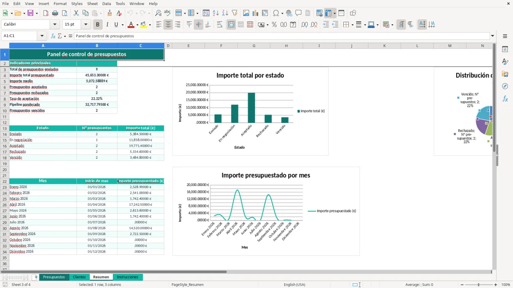Toggle Underline formatting
The image size is (513, 288).
pyautogui.click(x=116, y=25)
